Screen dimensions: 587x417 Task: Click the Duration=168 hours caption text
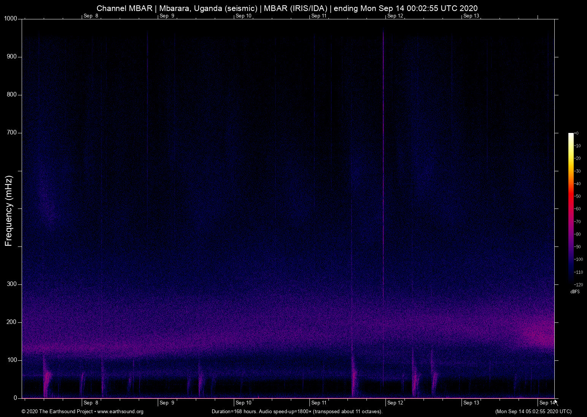297,412
